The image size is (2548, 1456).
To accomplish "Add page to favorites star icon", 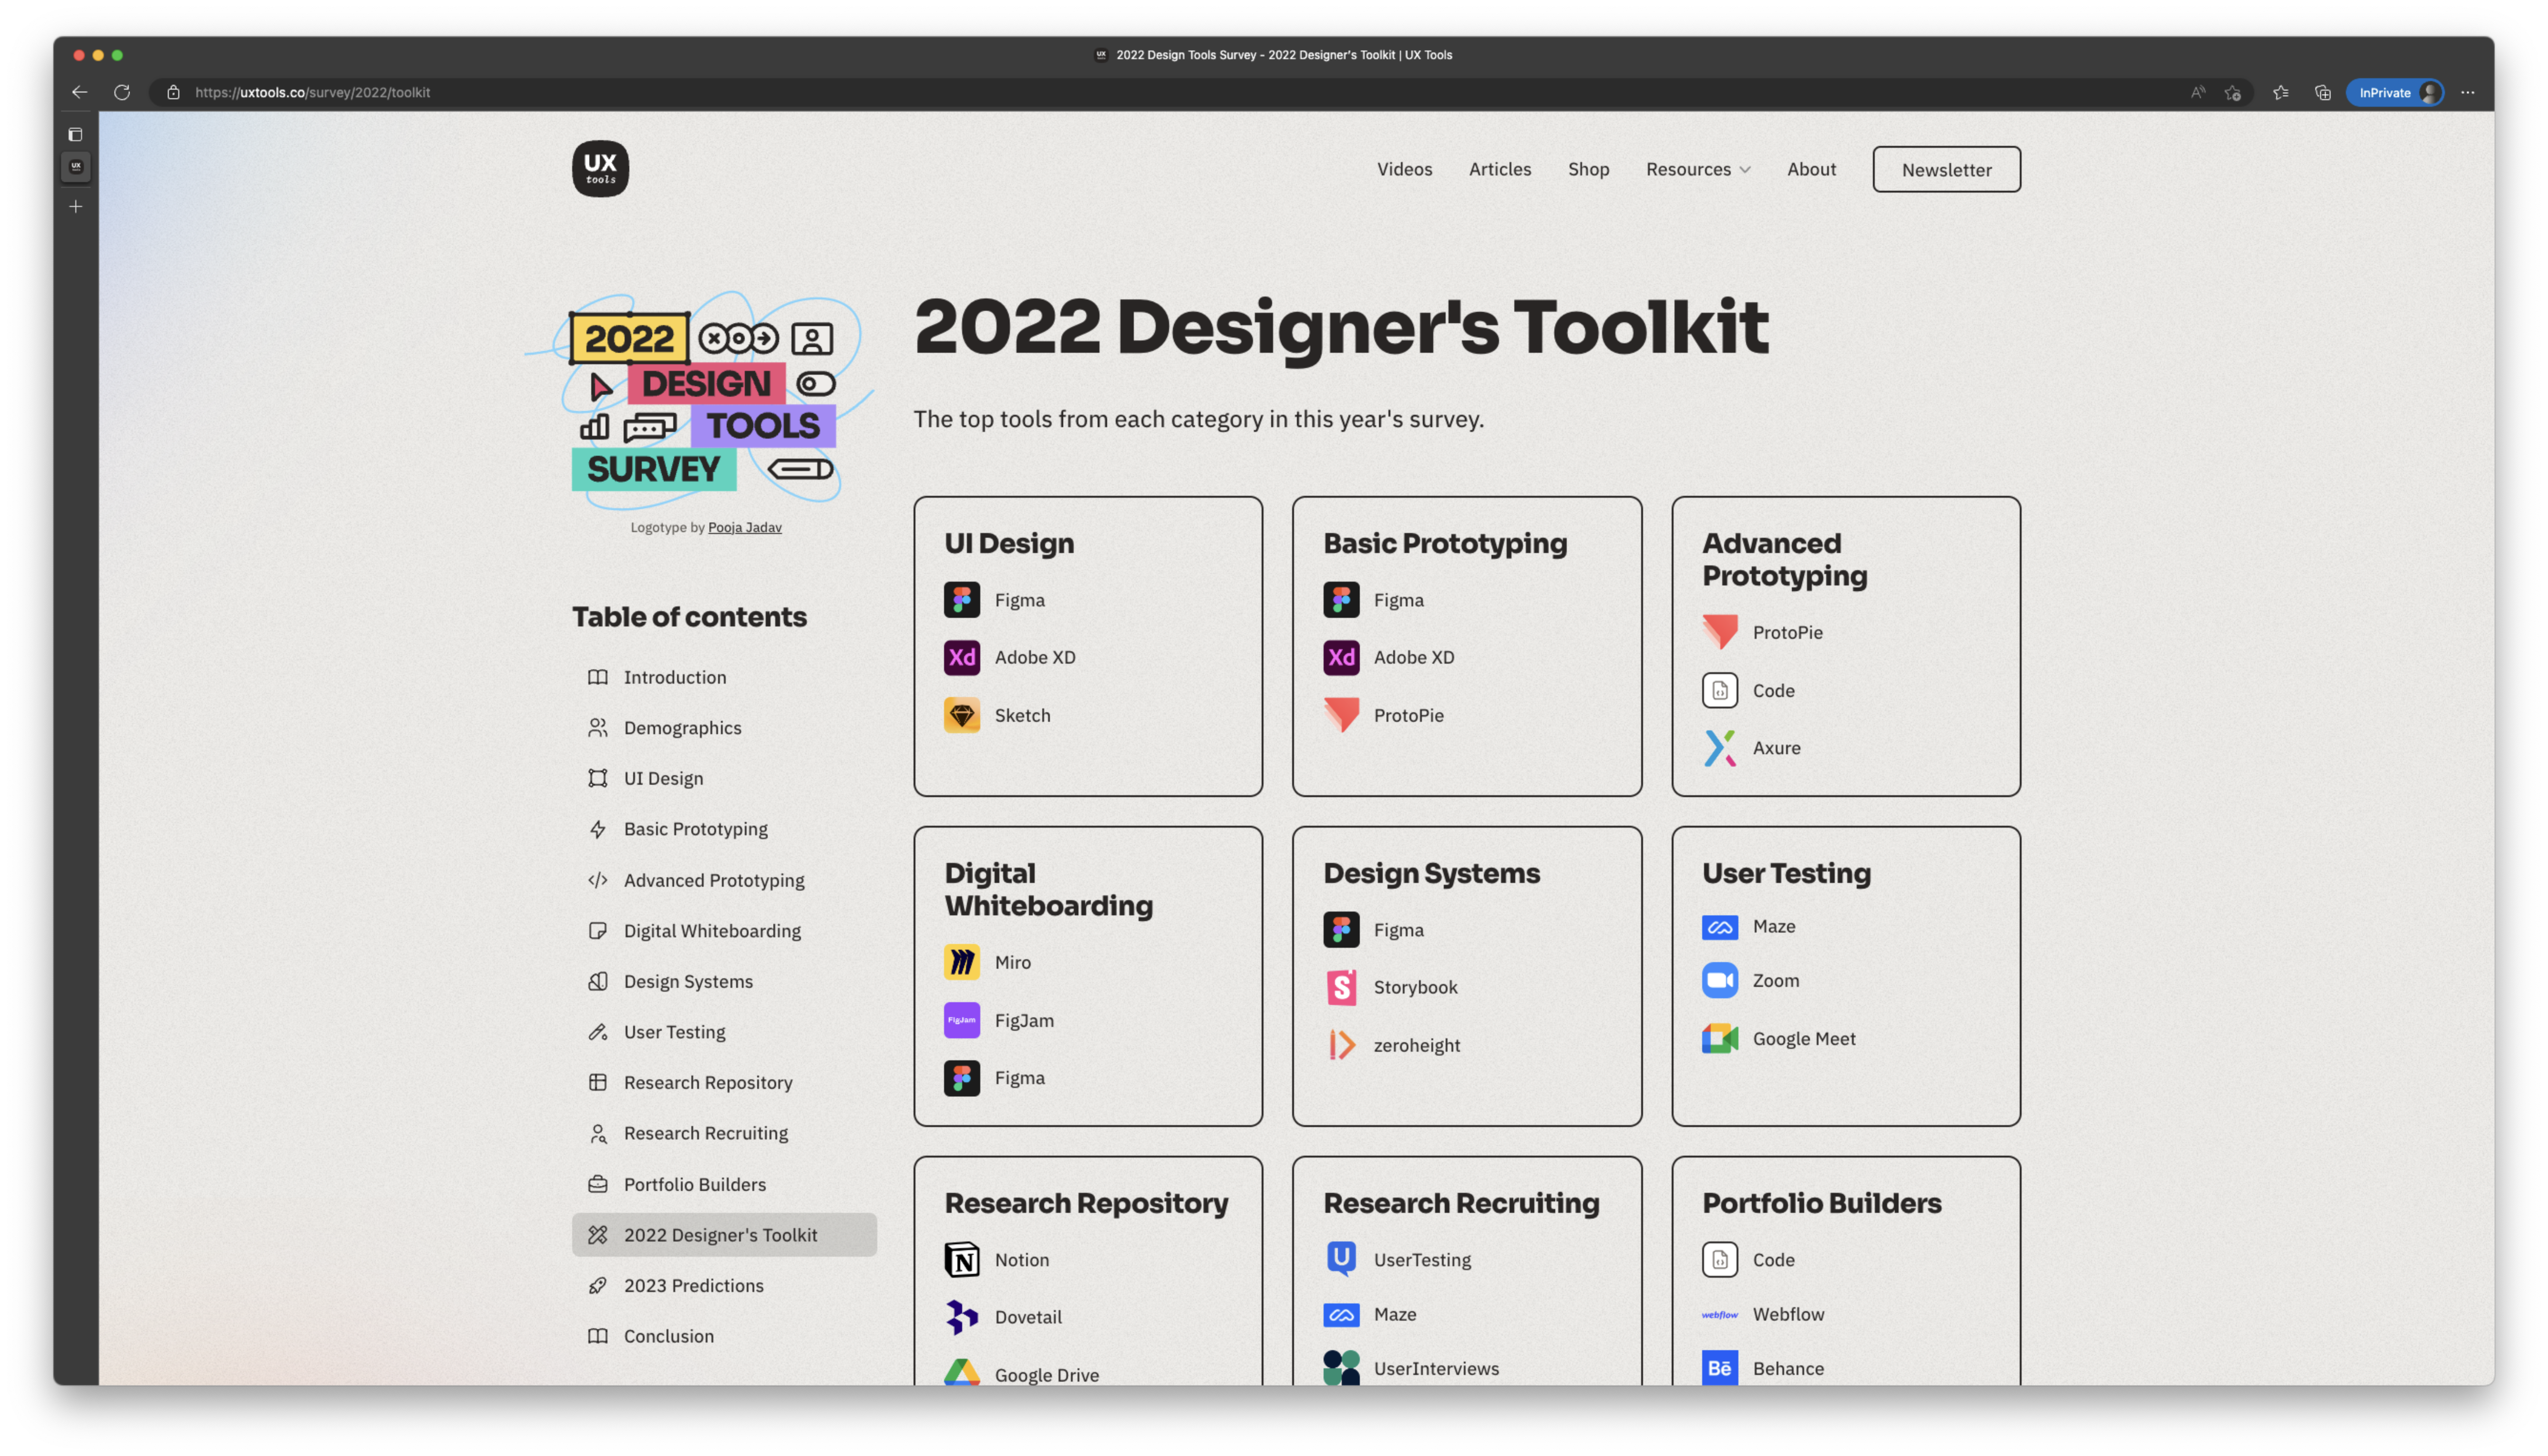I will click(2232, 92).
